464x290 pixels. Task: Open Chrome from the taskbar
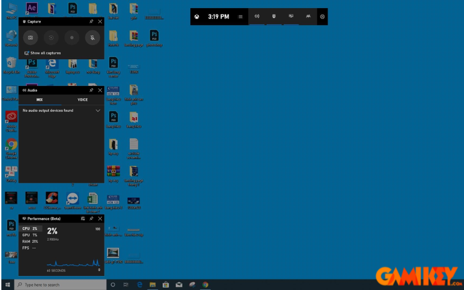pos(205,285)
